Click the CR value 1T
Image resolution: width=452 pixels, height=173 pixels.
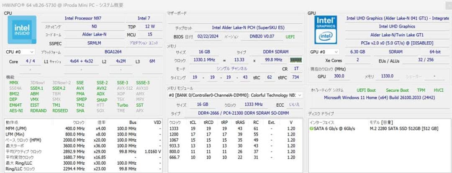click(296, 69)
